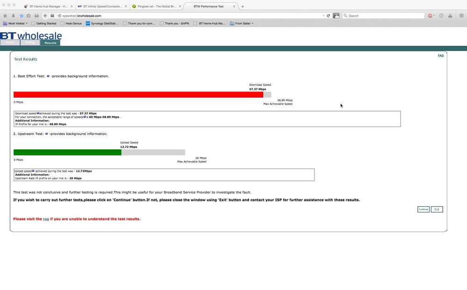This screenshot has width=467, height=290.
Task: Click the help icon next to Upstream Test
Action: tap(46, 134)
